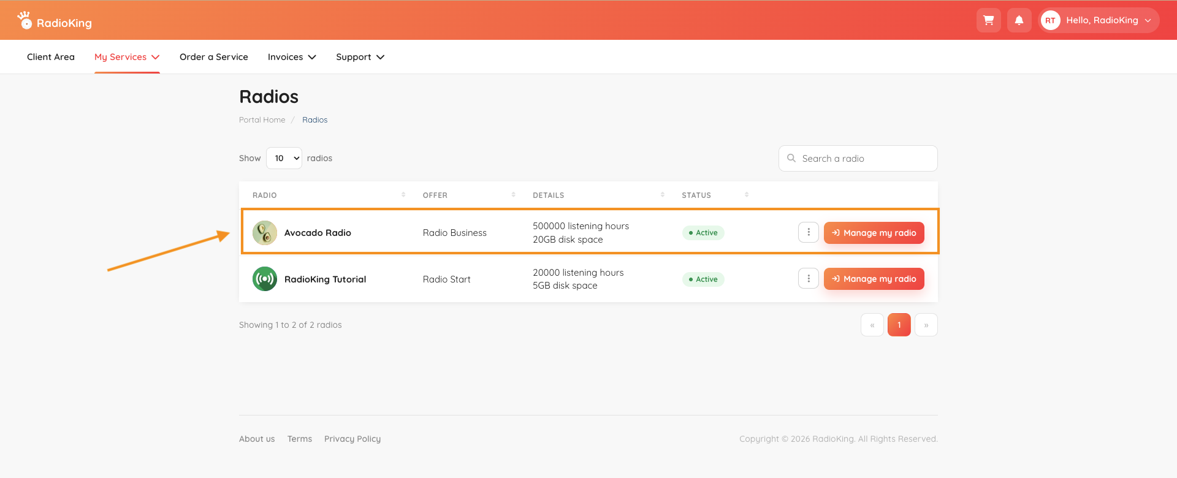The height and width of the screenshot is (478, 1177).
Task: Open the About us footer link
Action: click(x=257, y=439)
